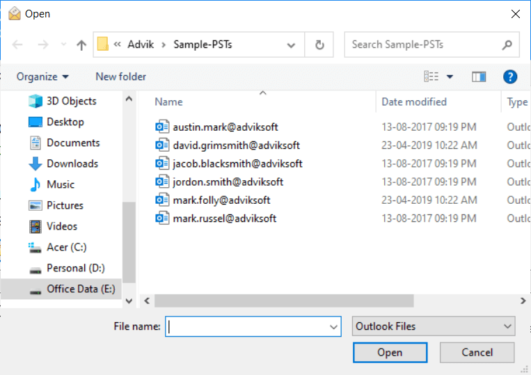Change the view layout icon
Image resolution: width=531 pixels, height=375 pixels.
[431, 77]
